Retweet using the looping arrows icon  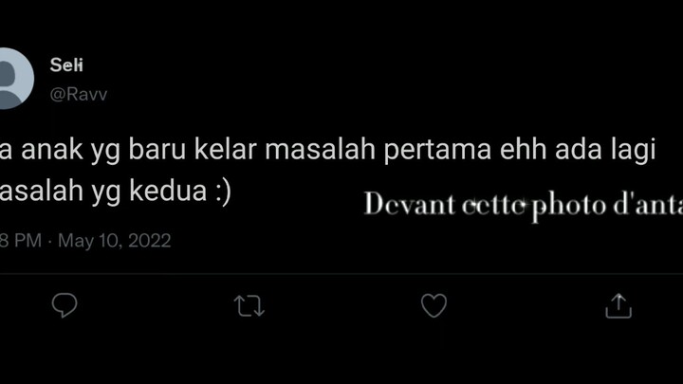pos(249,305)
